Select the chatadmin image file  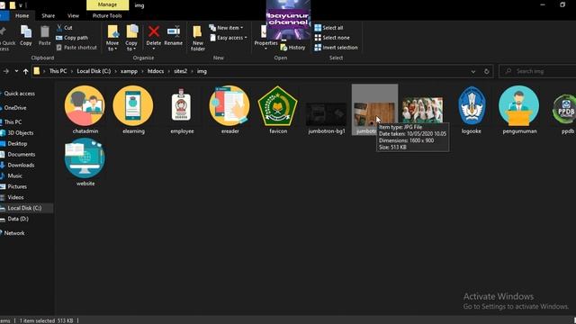click(85, 110)
